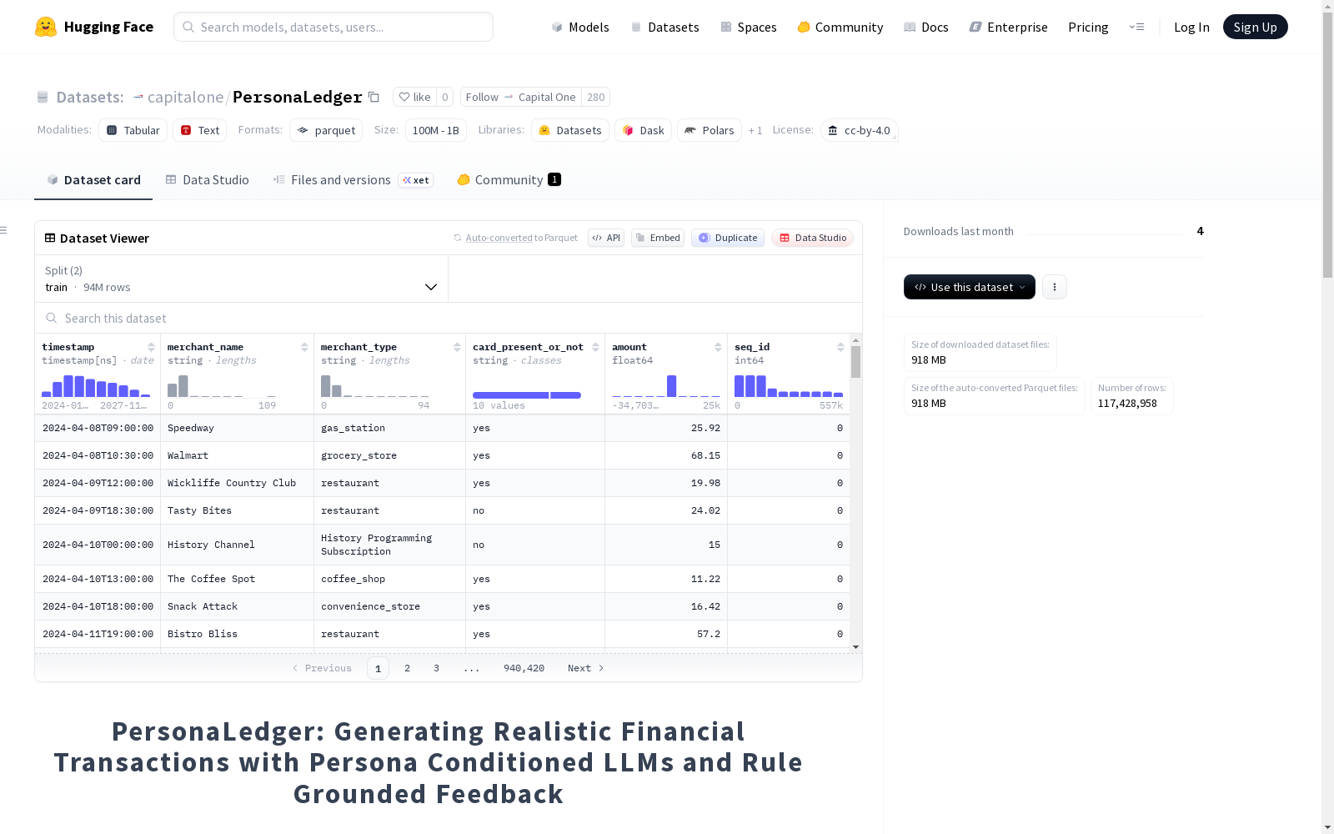
Task: Go to Datasets in top navigation
Action: (665, 27)
